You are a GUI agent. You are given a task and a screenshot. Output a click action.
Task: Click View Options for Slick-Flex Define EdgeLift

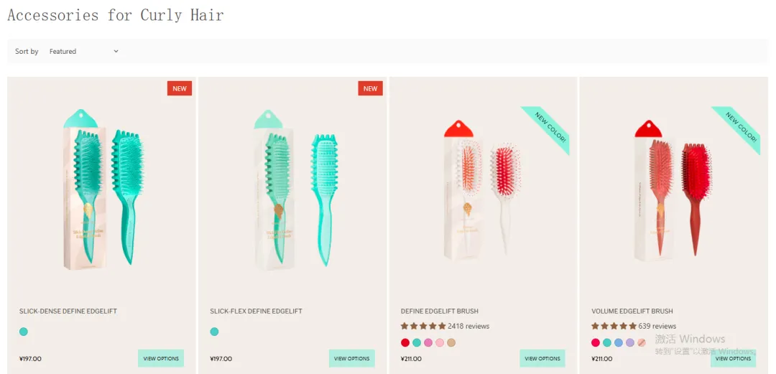(352, 358)
